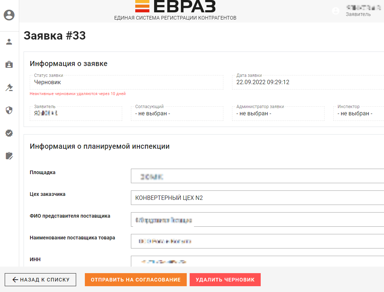The width and height of the screenshot is (384, 292).
Task: Click the ИНН input field
Action: coord(257,261)
